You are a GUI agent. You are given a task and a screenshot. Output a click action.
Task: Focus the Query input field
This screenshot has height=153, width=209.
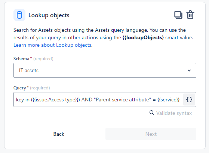tap(98, 100)
